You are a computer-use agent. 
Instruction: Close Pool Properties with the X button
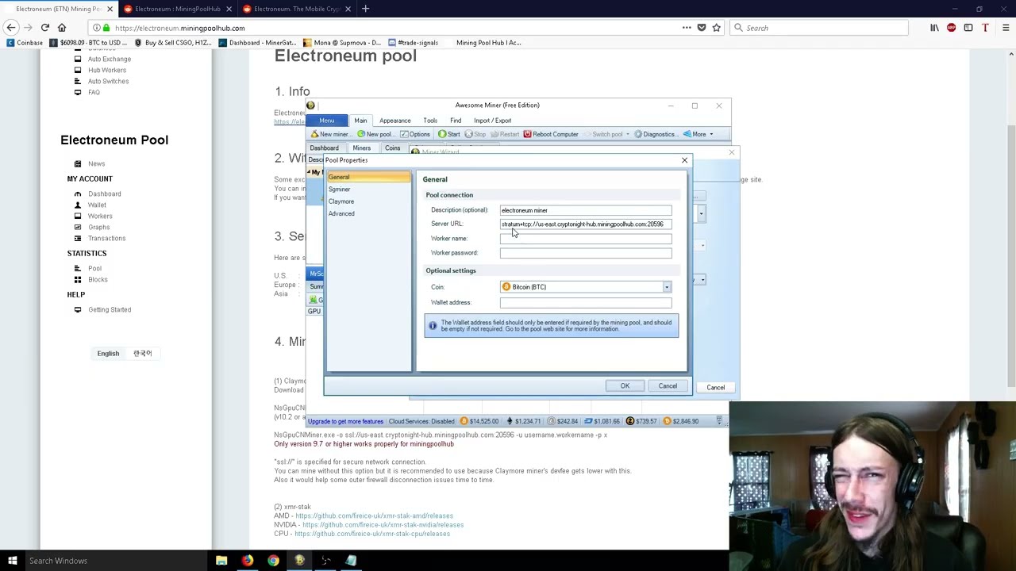point(684,160)
